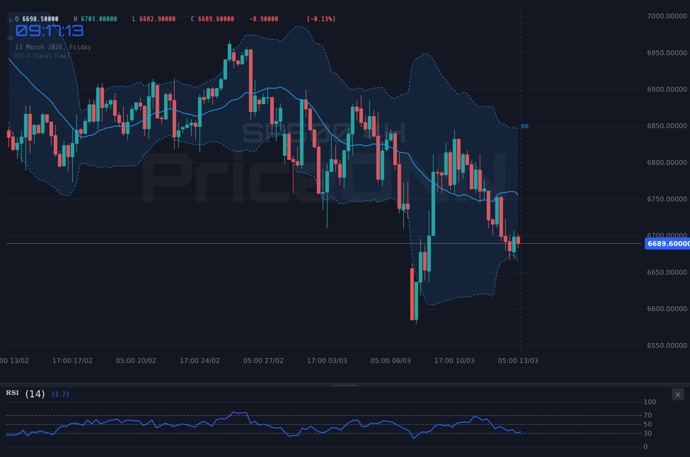Click the close value 6689.60000 in legend

point(216,19)
